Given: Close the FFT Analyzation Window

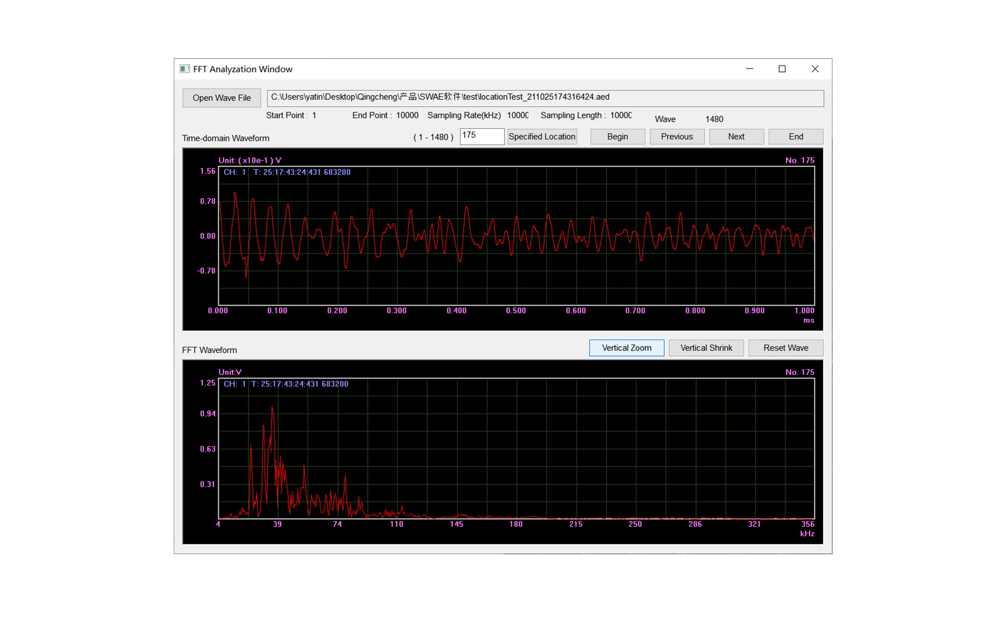Looking at the screenshot, I should [814, 69].
